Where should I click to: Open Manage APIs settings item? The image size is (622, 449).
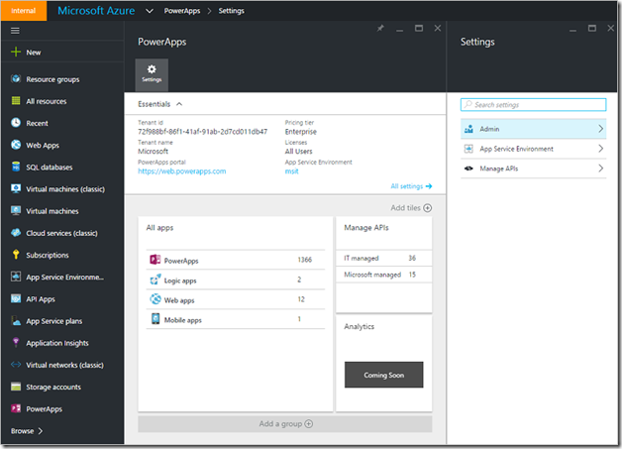click(x=533, y=168)
